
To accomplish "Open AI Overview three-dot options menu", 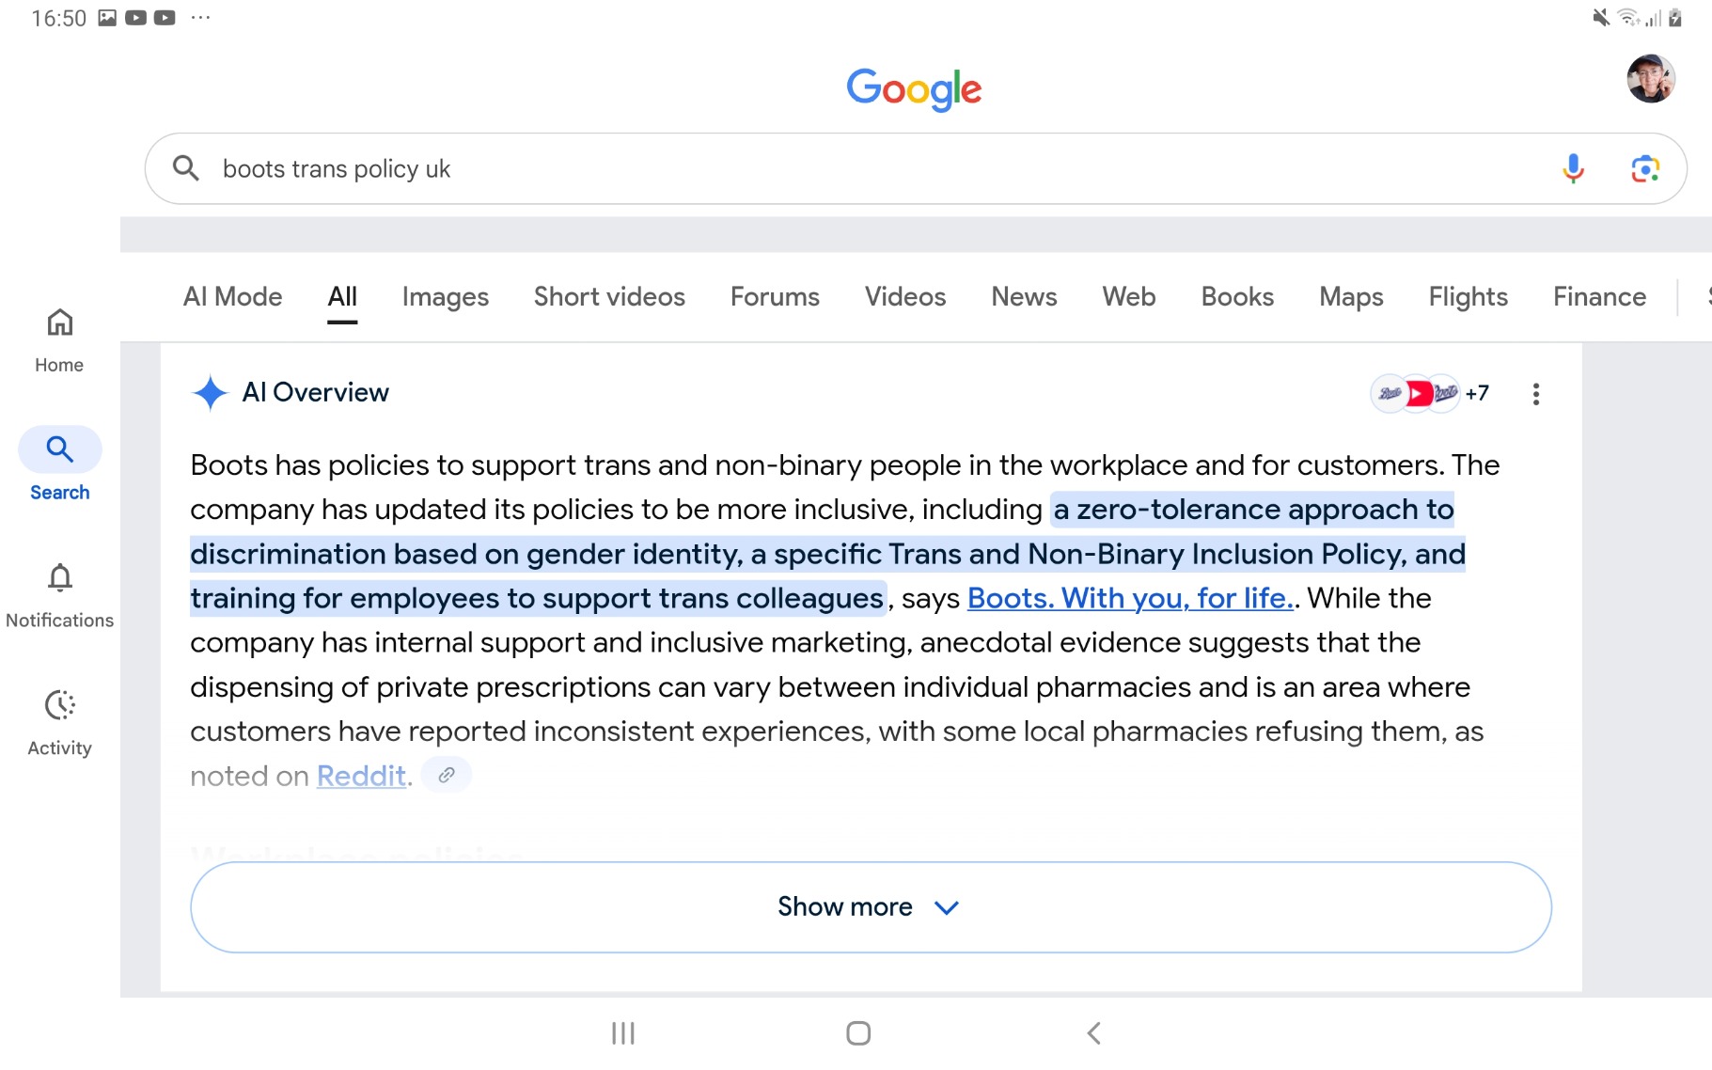I will (1535, 394).
